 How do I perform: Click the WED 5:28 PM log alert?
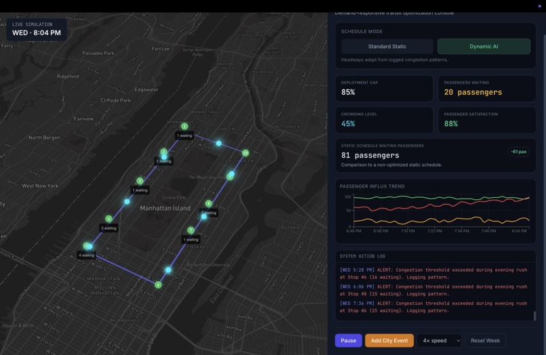tap(433, 274)
